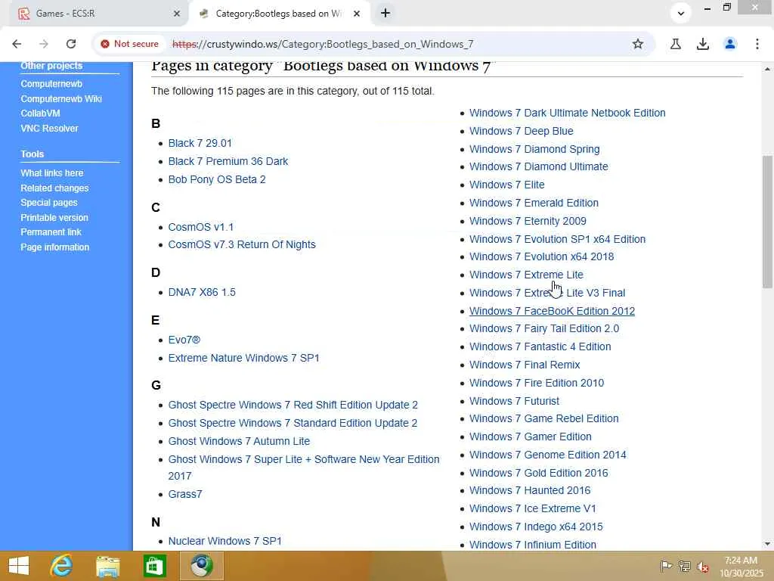Close the Category:Bootlegs tab

pos(357,14)
